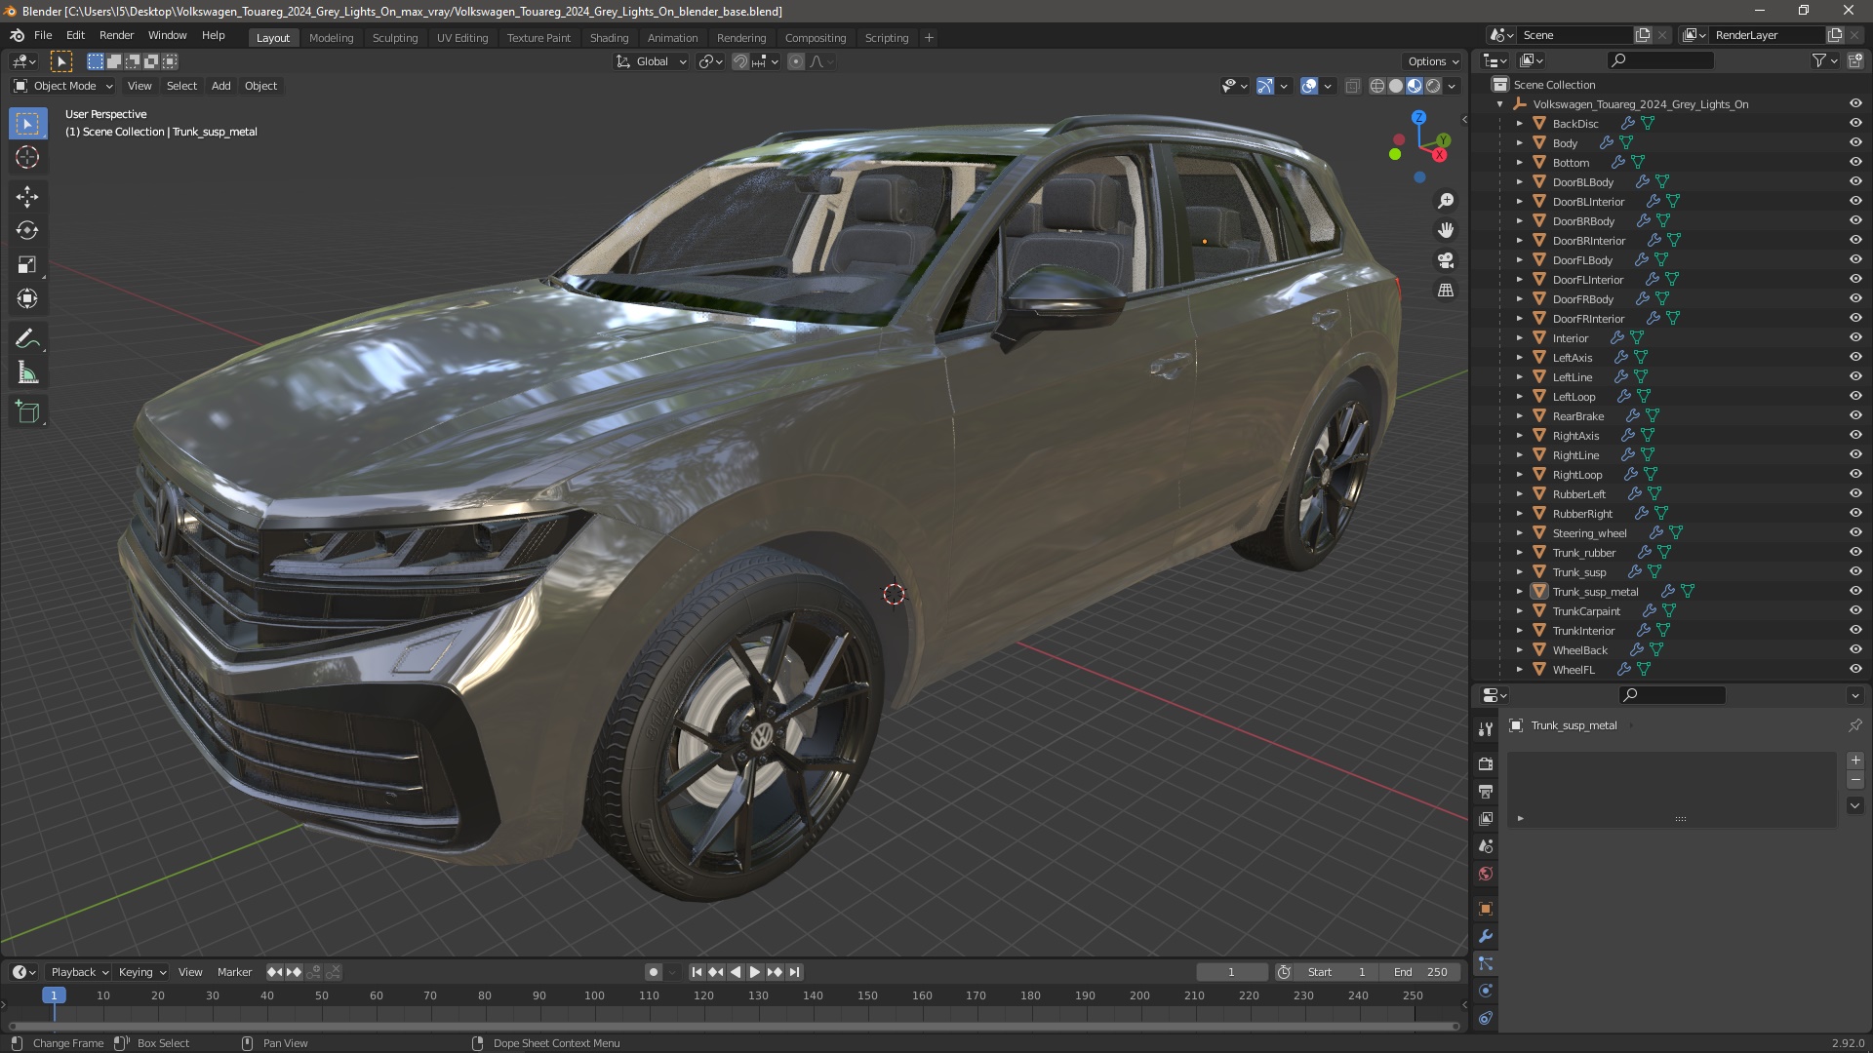
Task: Switch to UV Editing workspace tab
Action: pyautogui.click(x=462, y=38)
